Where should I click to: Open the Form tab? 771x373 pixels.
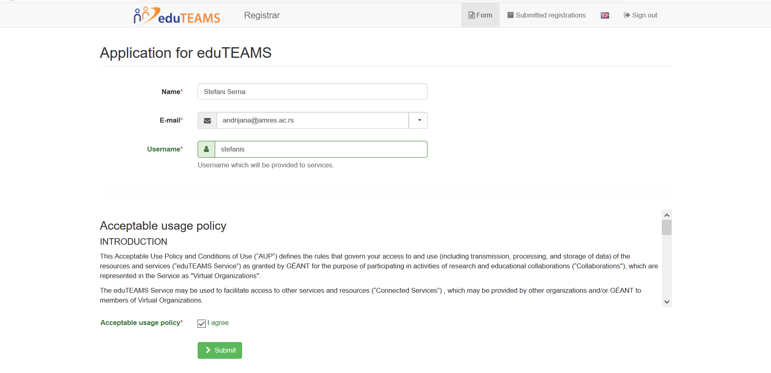click(480, 15)
